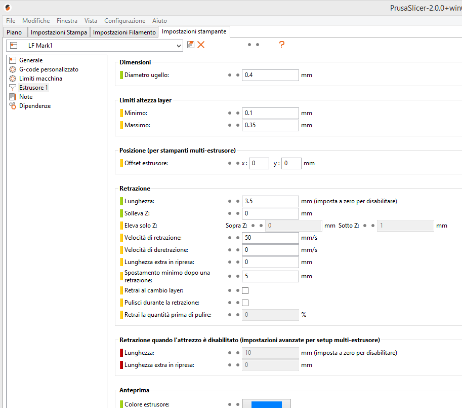Open the Impostazioni Stampa tab

(59, 32)
